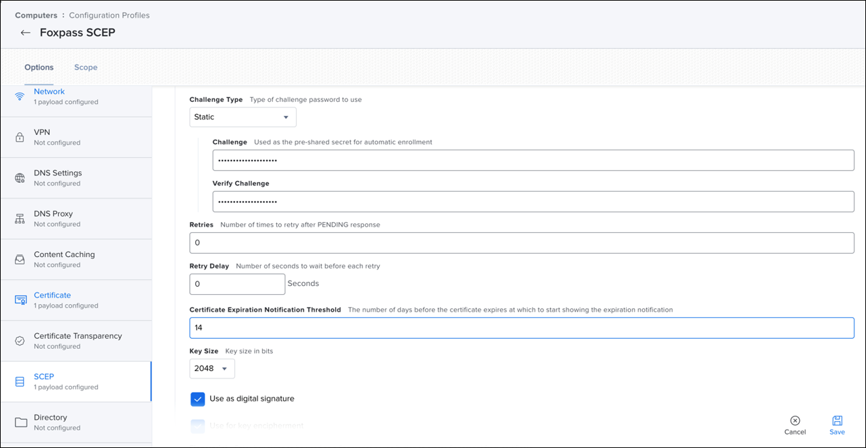This screenshot has height=448, width=866.
Task: Select the Certificate payload entry
Action: click(76, 300)
